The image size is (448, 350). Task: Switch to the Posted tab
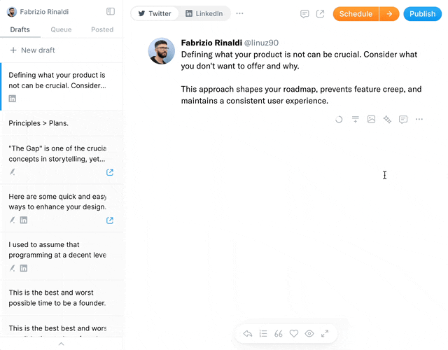click(102, 29)
